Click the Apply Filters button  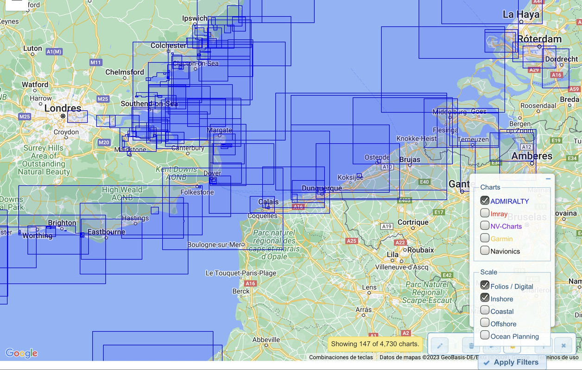511,362
